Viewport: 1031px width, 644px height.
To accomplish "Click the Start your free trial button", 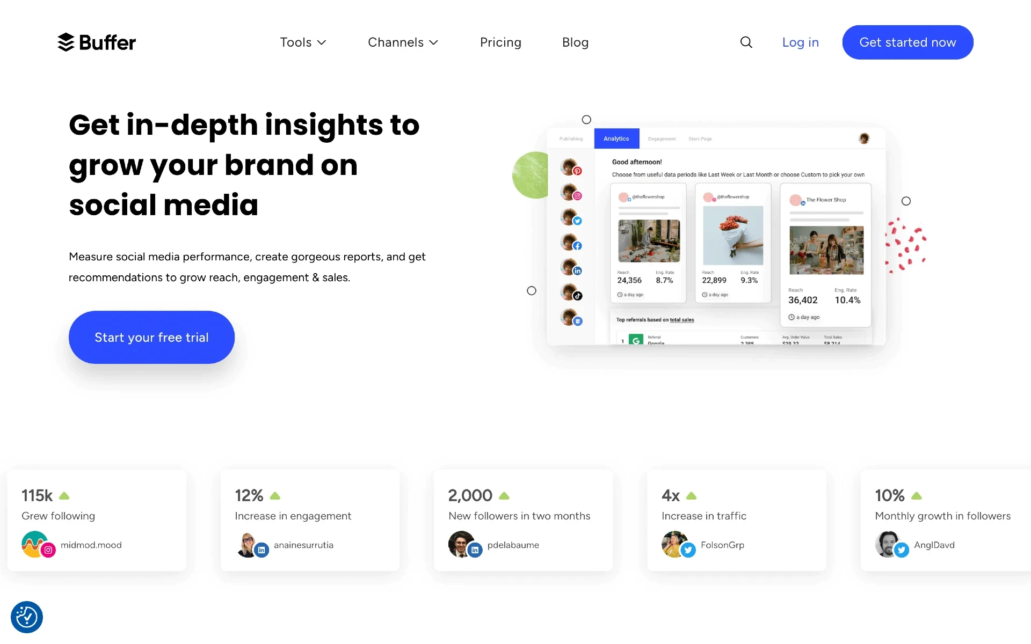I will (x=151, y=337).
